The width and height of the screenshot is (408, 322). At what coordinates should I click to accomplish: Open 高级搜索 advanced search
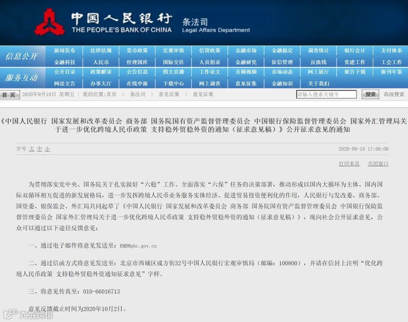pos(394,94)
